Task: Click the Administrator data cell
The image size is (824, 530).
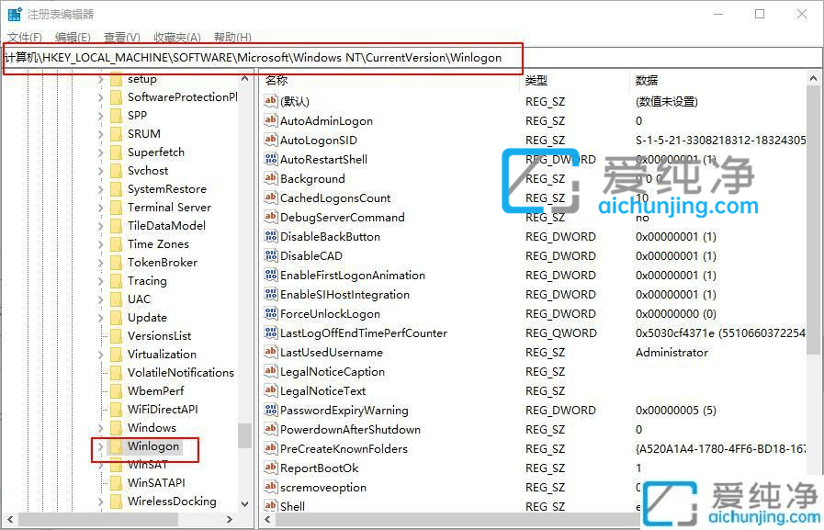Action: 672,352
